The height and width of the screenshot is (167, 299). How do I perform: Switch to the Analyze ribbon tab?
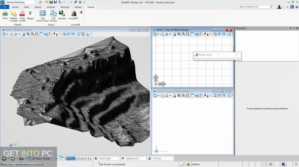(51, 7)
